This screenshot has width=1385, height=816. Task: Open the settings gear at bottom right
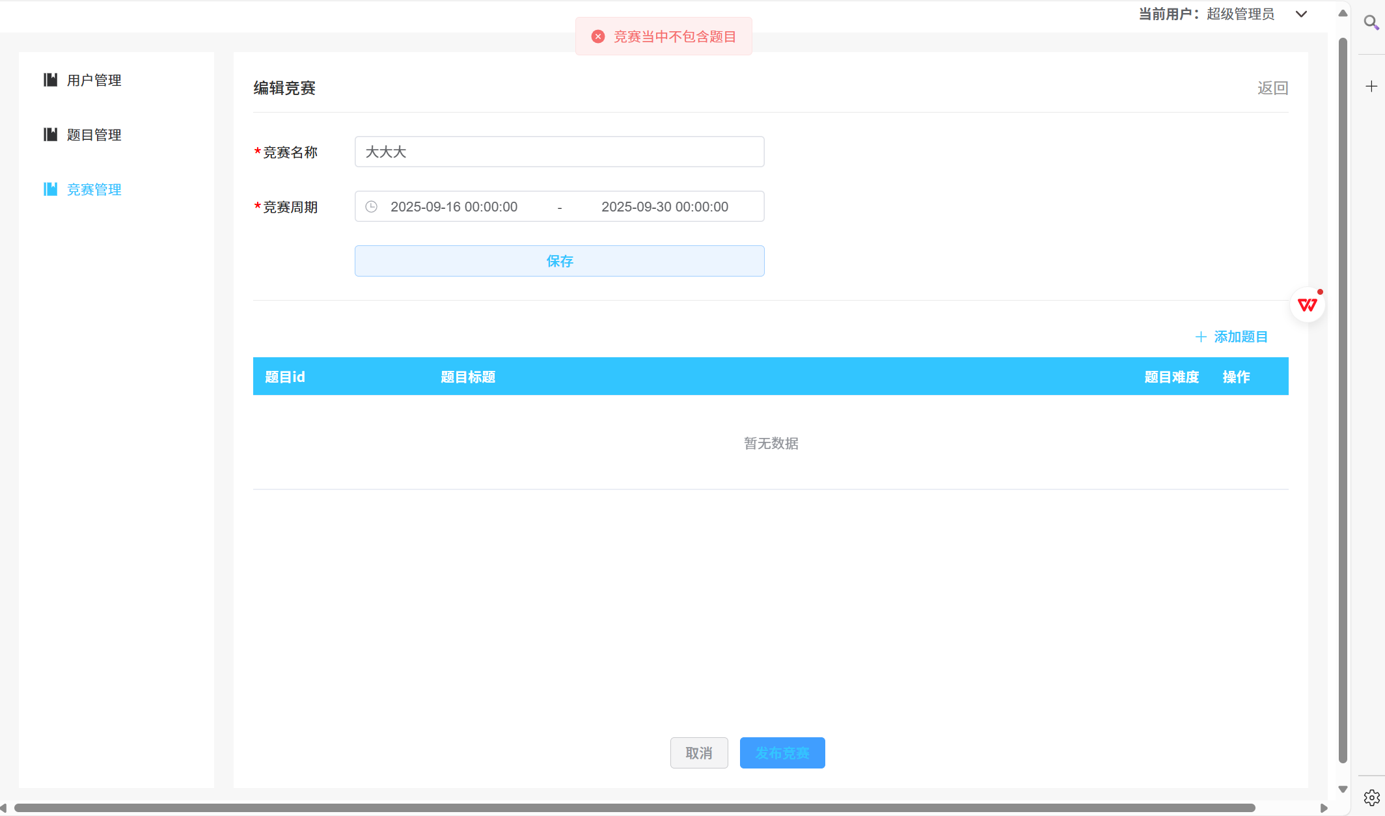click(x=1371, y=797)
